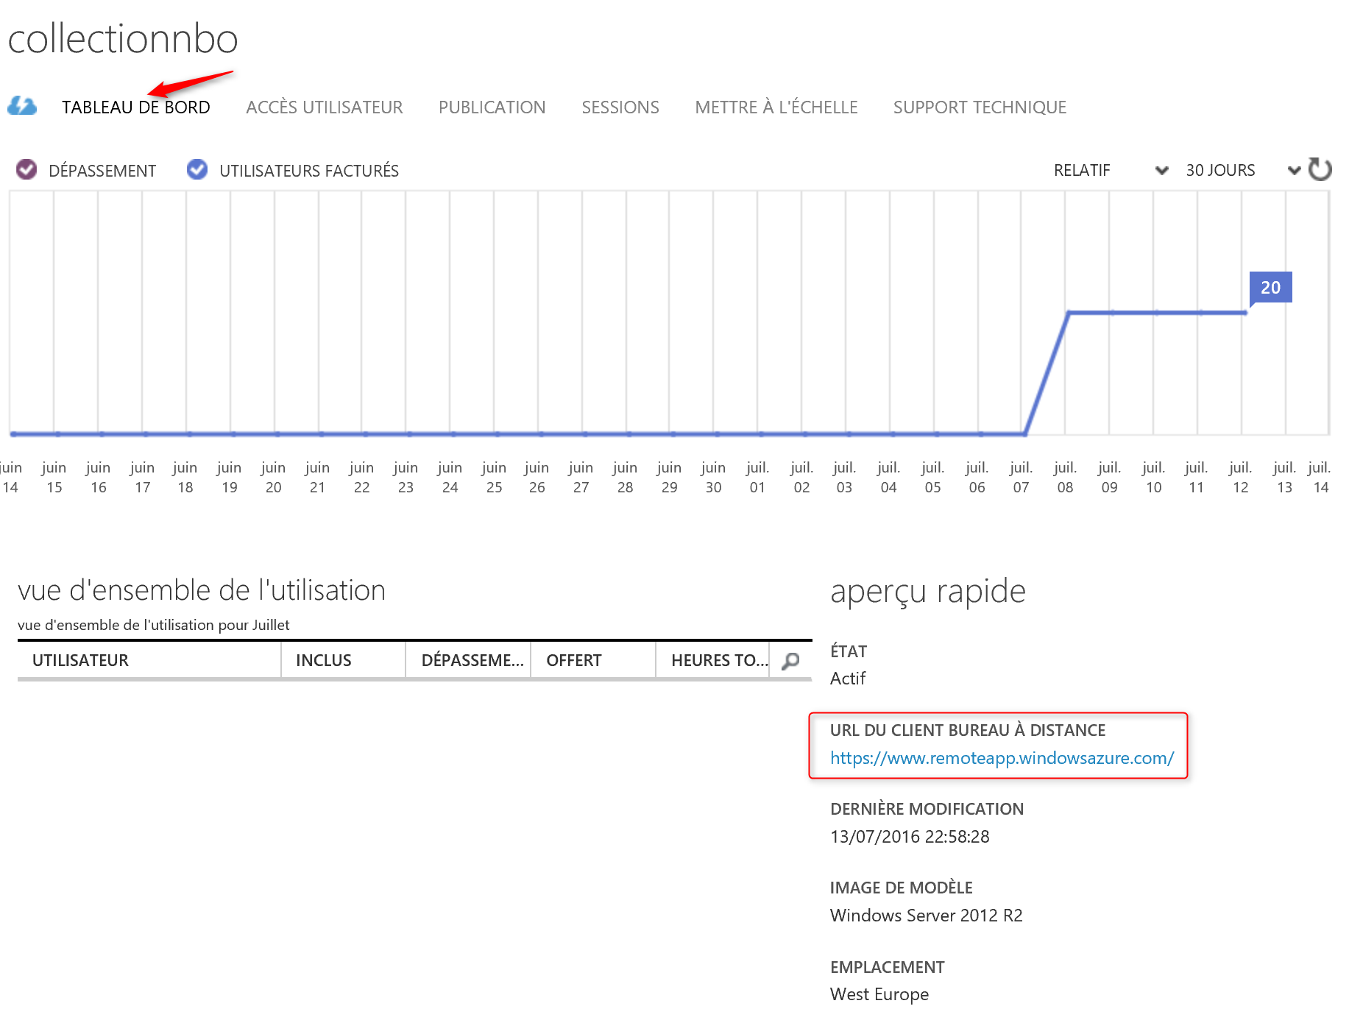The height and width of the screenshot is (1009, 1349).
Task: Switch to the SUPPORT TECHNIQUE tab
Action: click(980, 107)
